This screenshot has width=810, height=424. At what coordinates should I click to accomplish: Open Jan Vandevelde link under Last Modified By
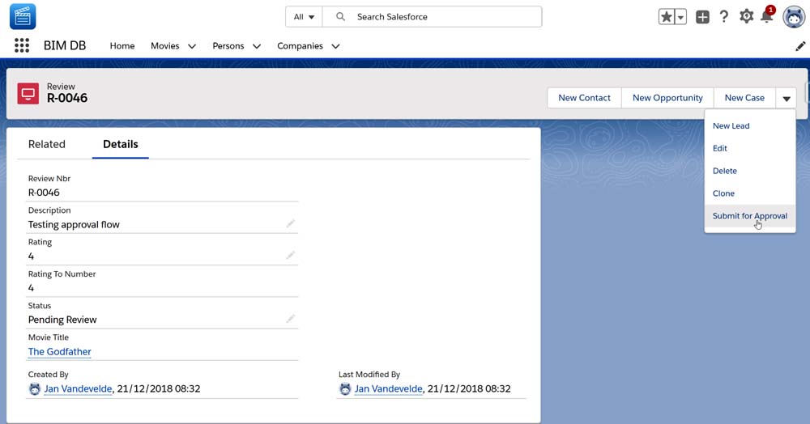click(x=389, y=389)
